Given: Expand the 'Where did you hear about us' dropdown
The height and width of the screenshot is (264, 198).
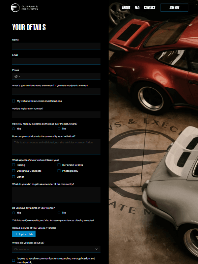Looking at the screenshot, I should click(x=56, y=249).
